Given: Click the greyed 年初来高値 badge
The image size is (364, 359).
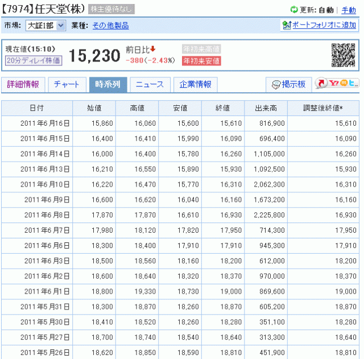Looking at the screenshot, I should pyautogui.click(x=201, y=49).
